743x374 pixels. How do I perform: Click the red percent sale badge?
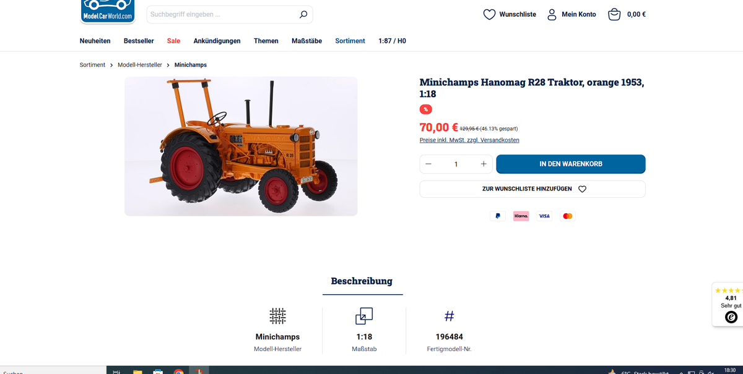coord(425,109)
